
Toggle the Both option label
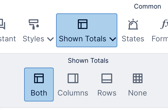(x=39, y=93)
